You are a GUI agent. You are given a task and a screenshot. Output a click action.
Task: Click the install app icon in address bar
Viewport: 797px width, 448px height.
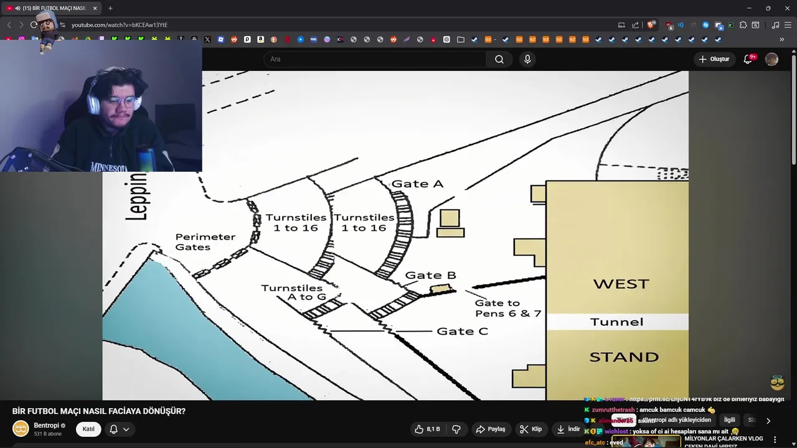click(x=621, y=25)
